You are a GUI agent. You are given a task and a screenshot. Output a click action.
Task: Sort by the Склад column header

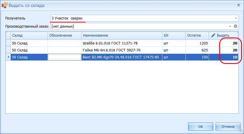pos(29,35)
